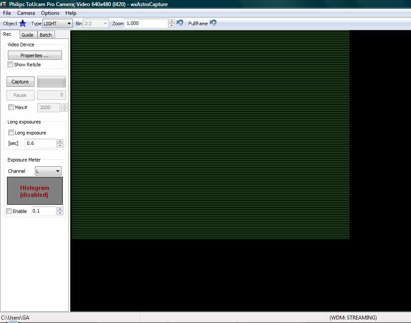Viewport: 411px width, 323px height.
Task: Click the app icon in the title bar
Action: tap(3, 4)
